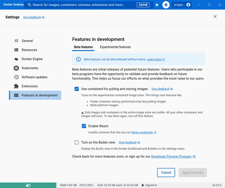Enable the Turn on the Builds view checkbox
The width and height of the screenshot is (225, 188).
(77, 142)
